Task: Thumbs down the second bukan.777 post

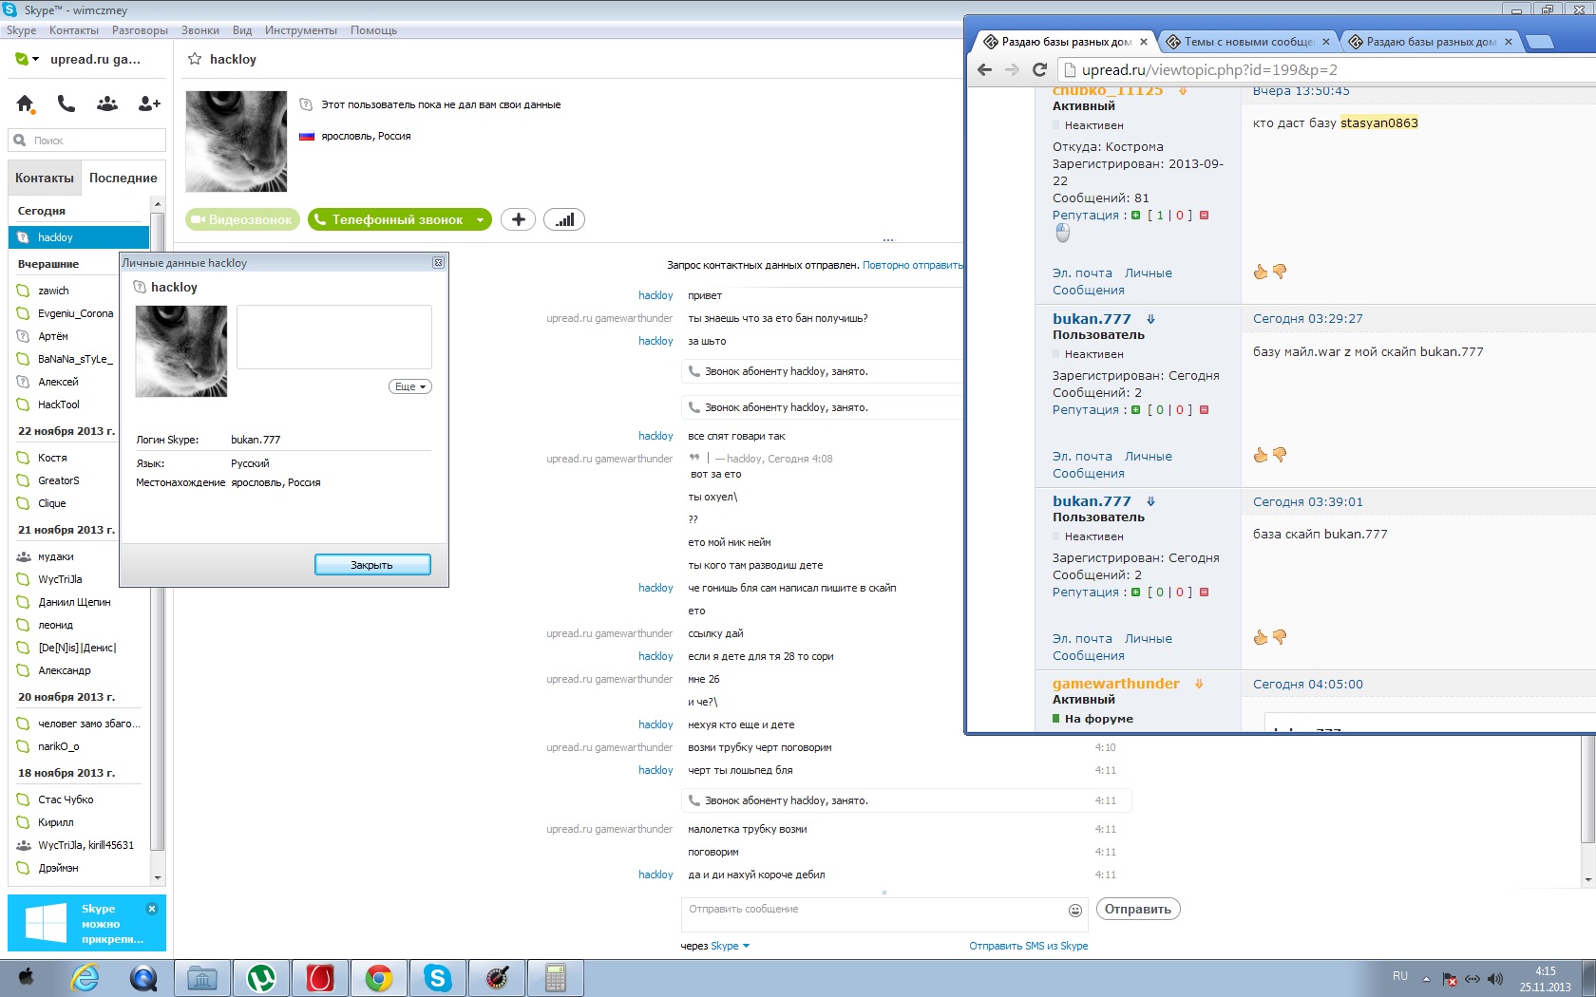Action: tap(1280, 637)
